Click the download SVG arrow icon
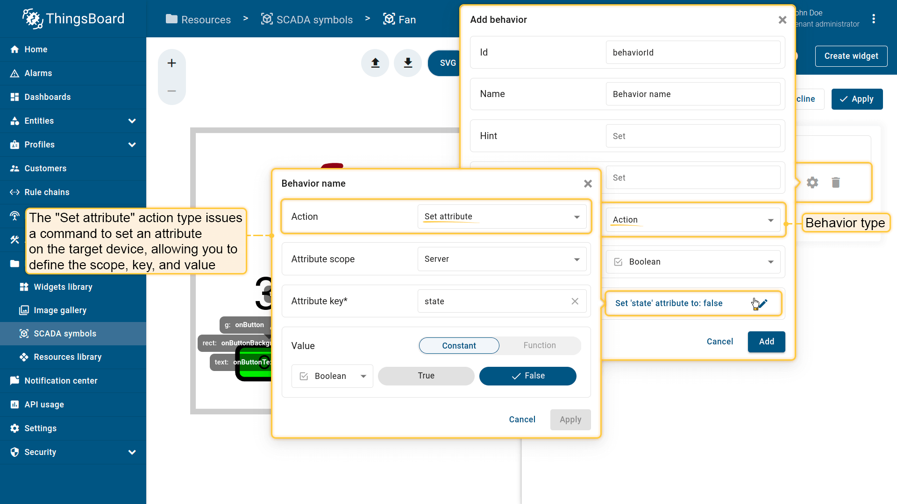 tap(408, 63)
